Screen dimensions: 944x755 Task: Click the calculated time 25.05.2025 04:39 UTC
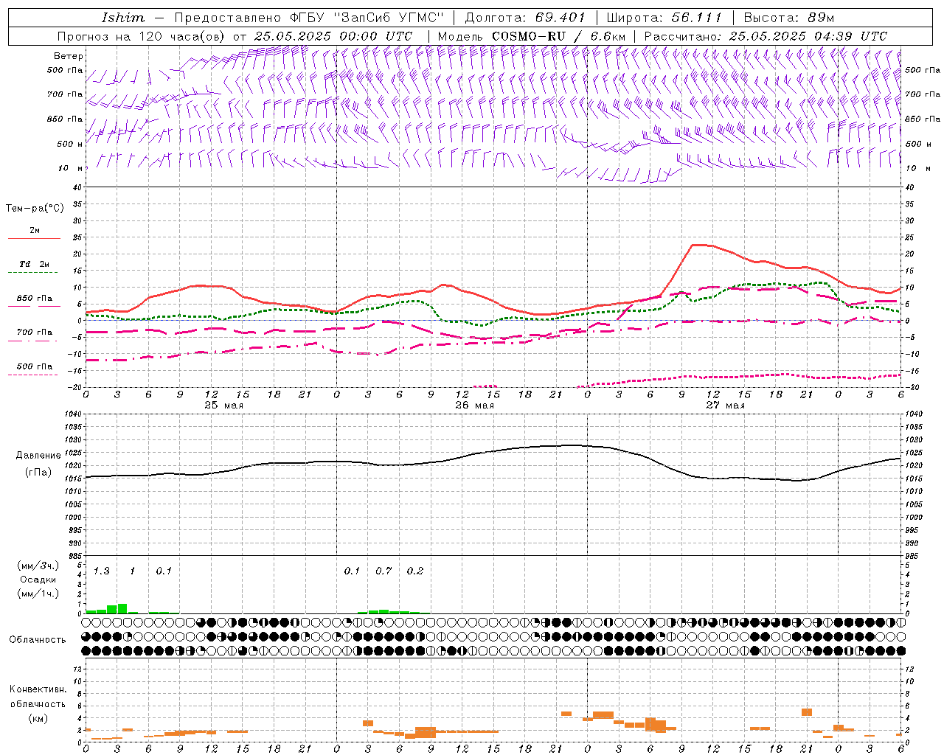click(x=808, y=36)
